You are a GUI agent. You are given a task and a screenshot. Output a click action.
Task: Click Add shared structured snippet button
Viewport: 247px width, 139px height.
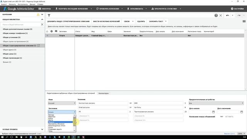pyautogui.click(x=68, y=21)
